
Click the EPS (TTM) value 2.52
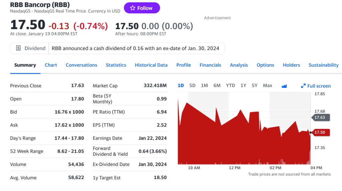pos(162,125)
